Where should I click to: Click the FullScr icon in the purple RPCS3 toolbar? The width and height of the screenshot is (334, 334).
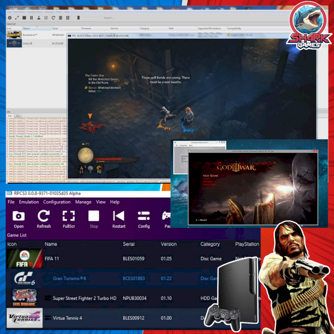(x=69, y=220)
